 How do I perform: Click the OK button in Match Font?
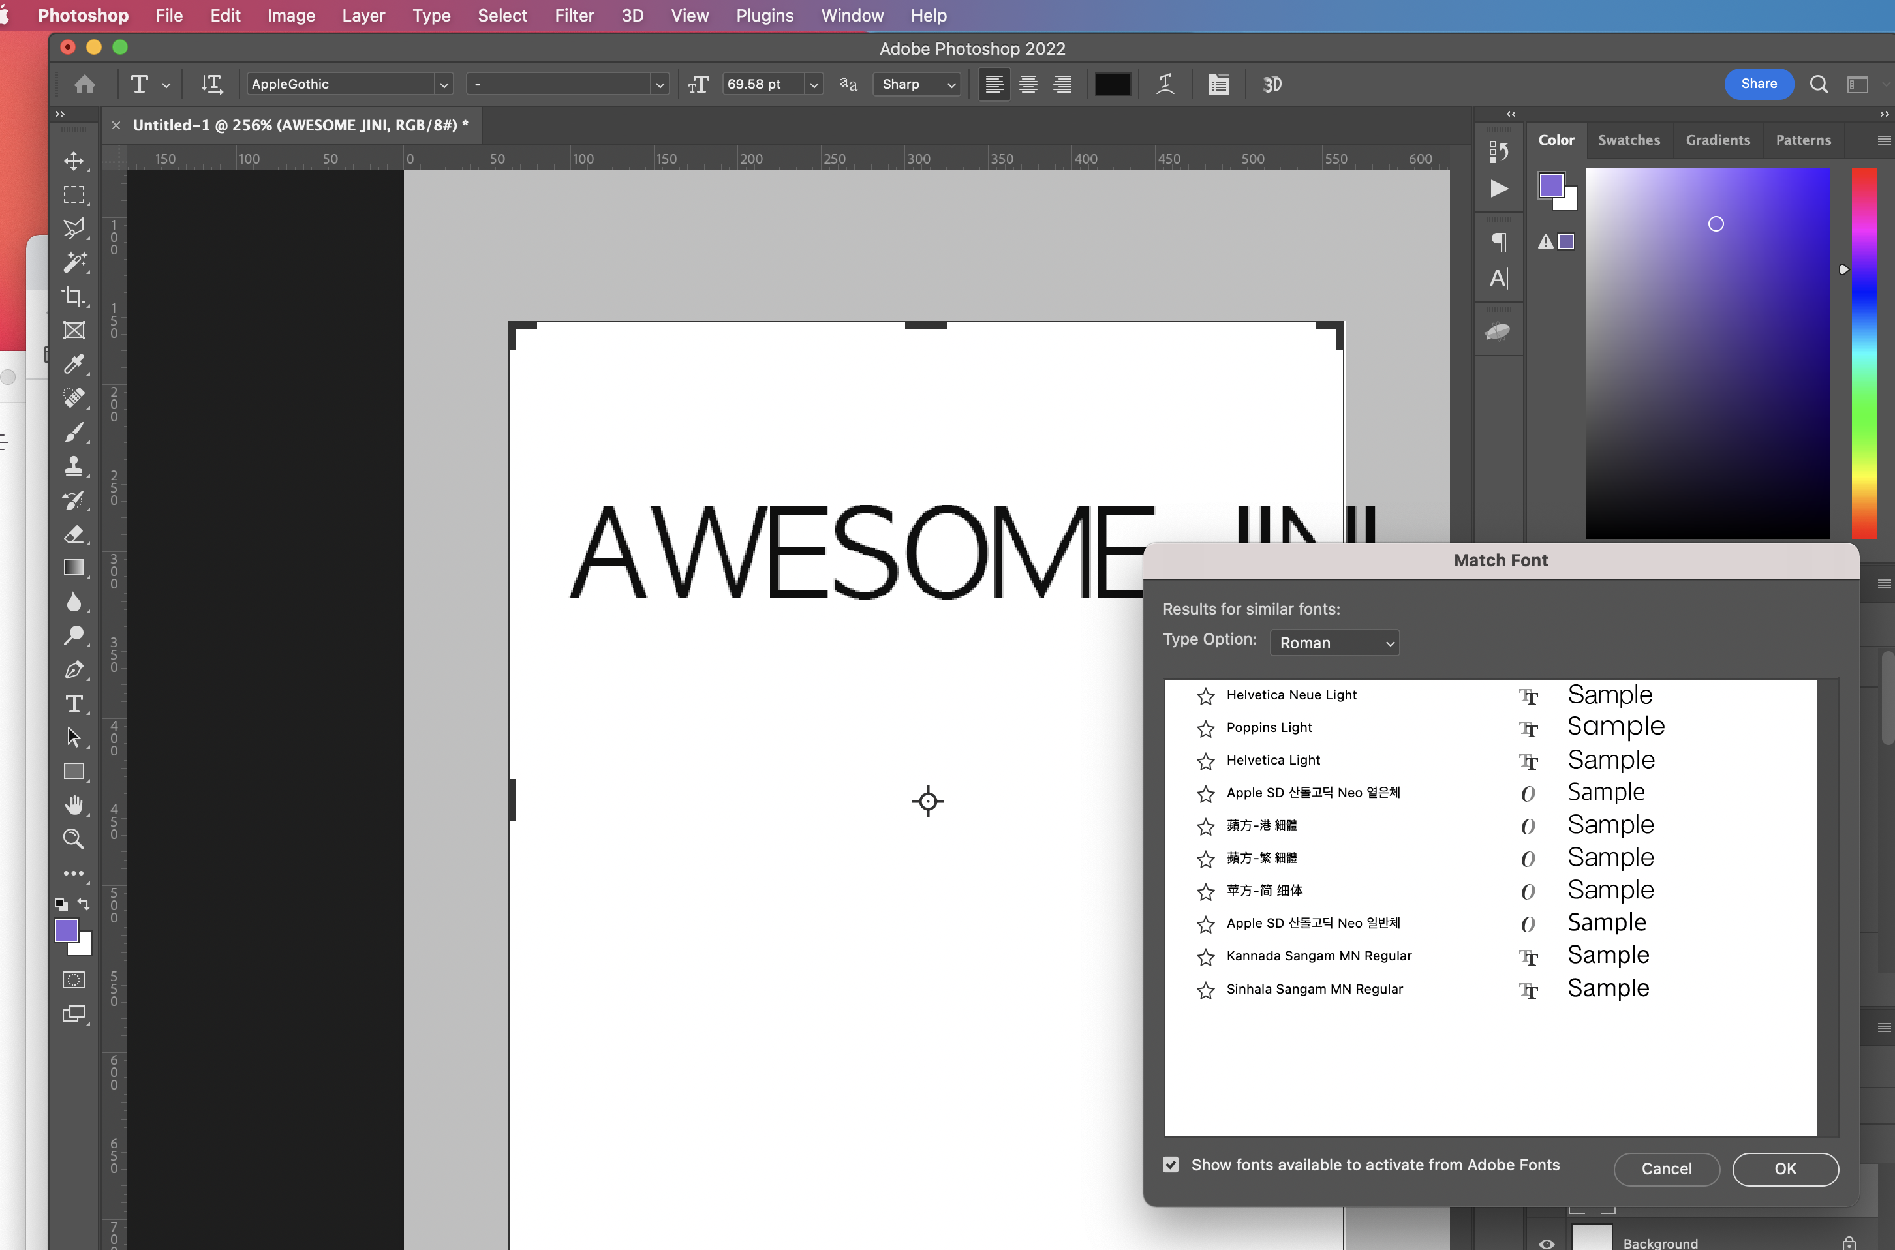1785,1168
